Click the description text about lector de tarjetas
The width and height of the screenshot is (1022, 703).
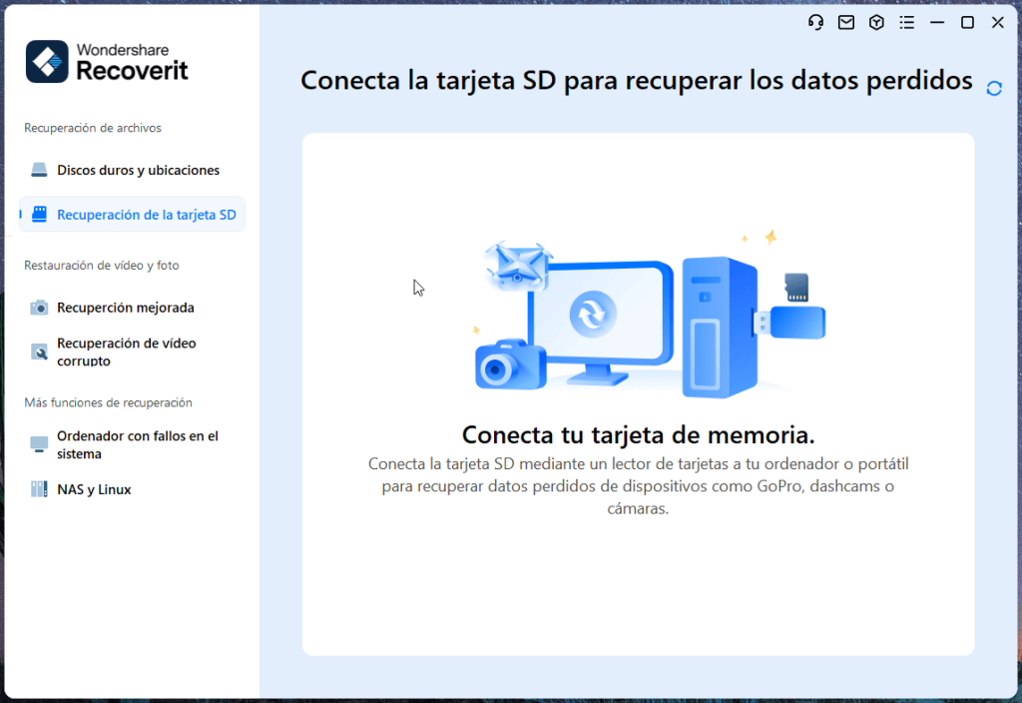pyautogui.click(x=638, y=486)
